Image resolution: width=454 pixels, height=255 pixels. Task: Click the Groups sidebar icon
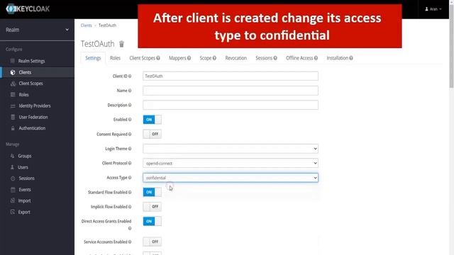click(x=12, y=156)
